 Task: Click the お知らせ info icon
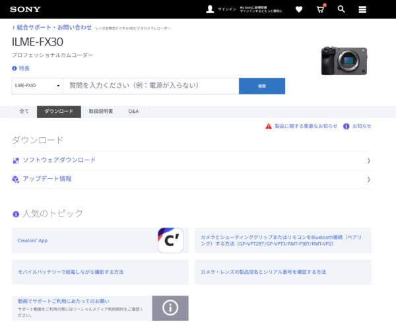(x=346, y=126)
